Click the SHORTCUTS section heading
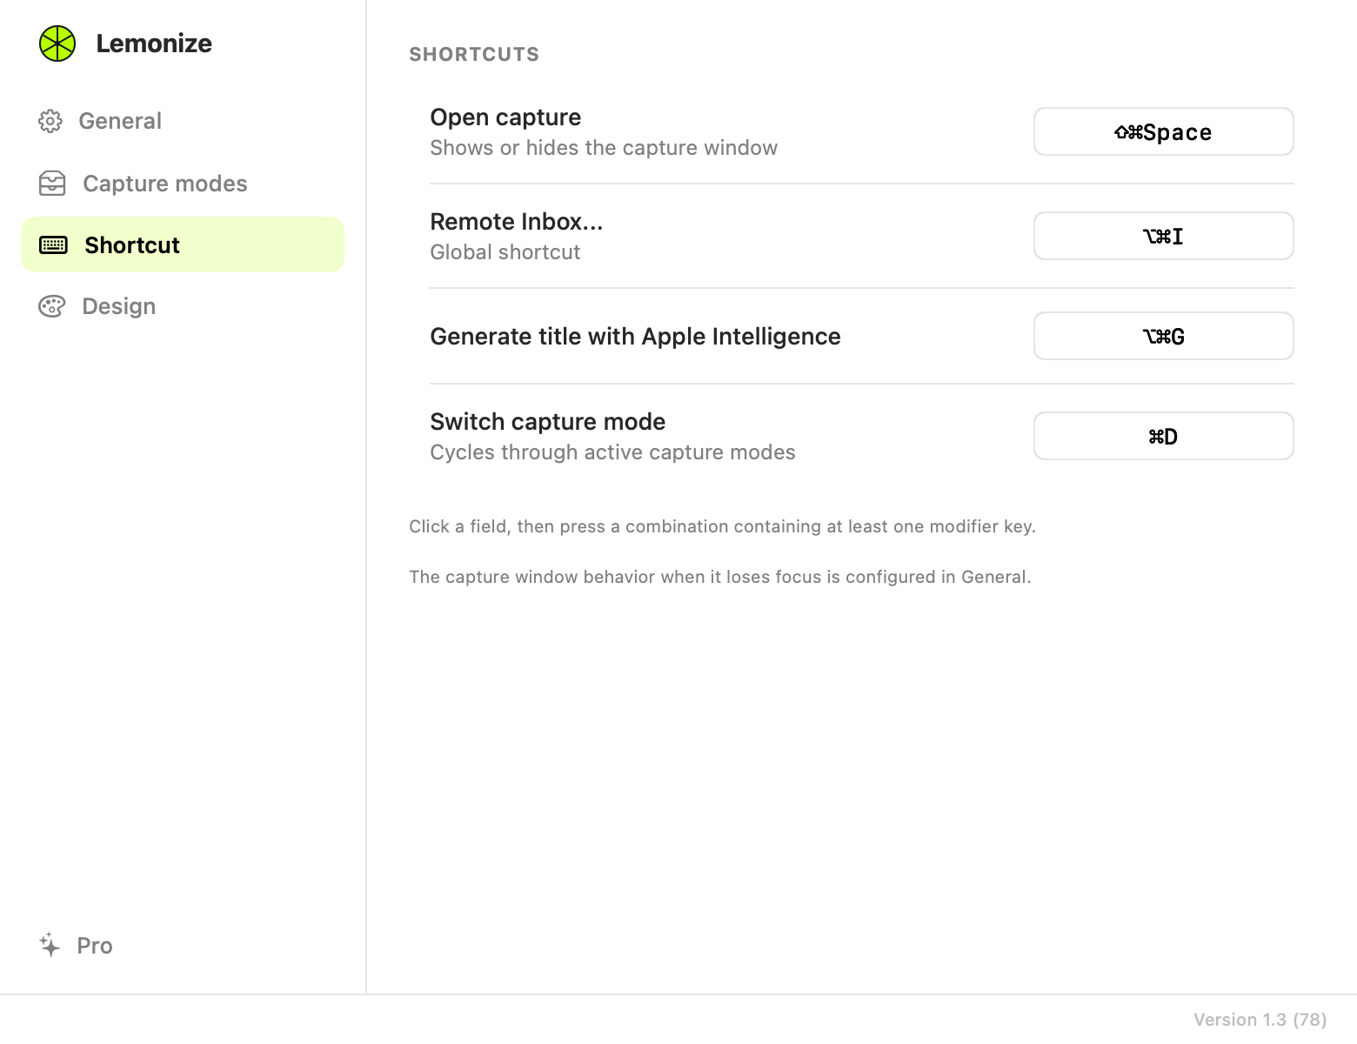The width and height of the screenshot is (1357, 1044). 474,54
